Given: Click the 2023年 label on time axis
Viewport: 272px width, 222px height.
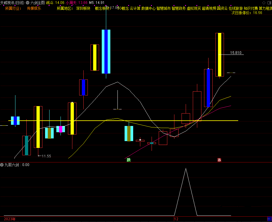Looking at the screenshot, I should click(10, 219).
